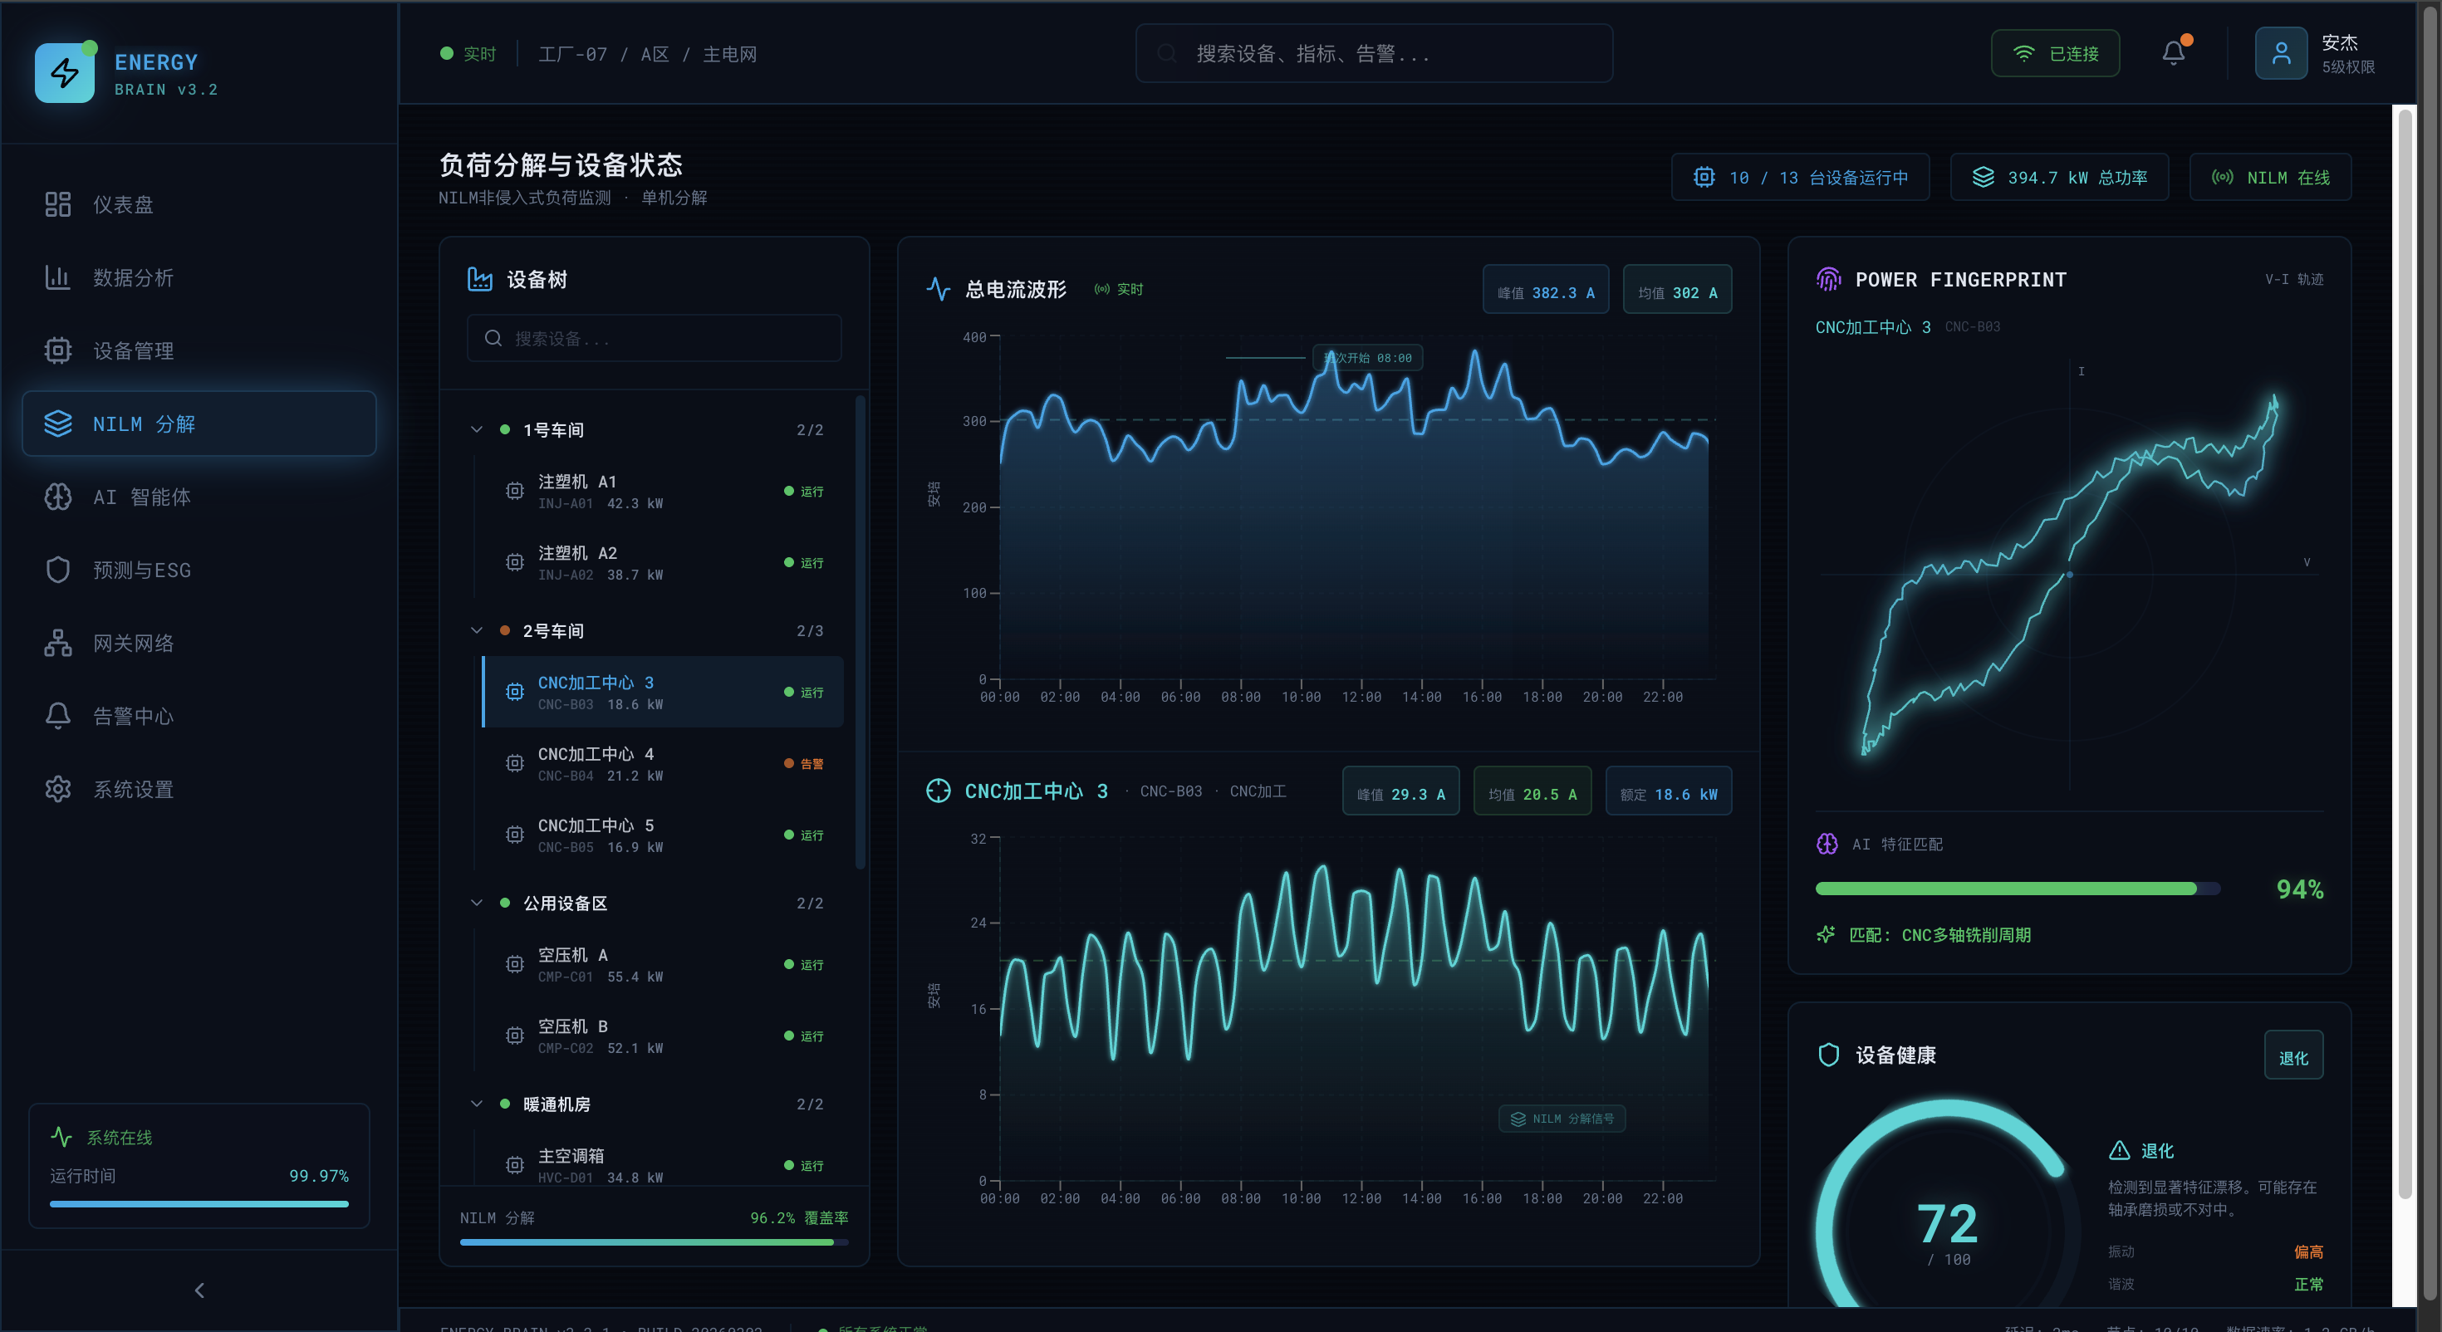The image size is (2442, 1332).
Task: Click the AI 特征匹配 94% progress bar
Action: (2017, 889)
